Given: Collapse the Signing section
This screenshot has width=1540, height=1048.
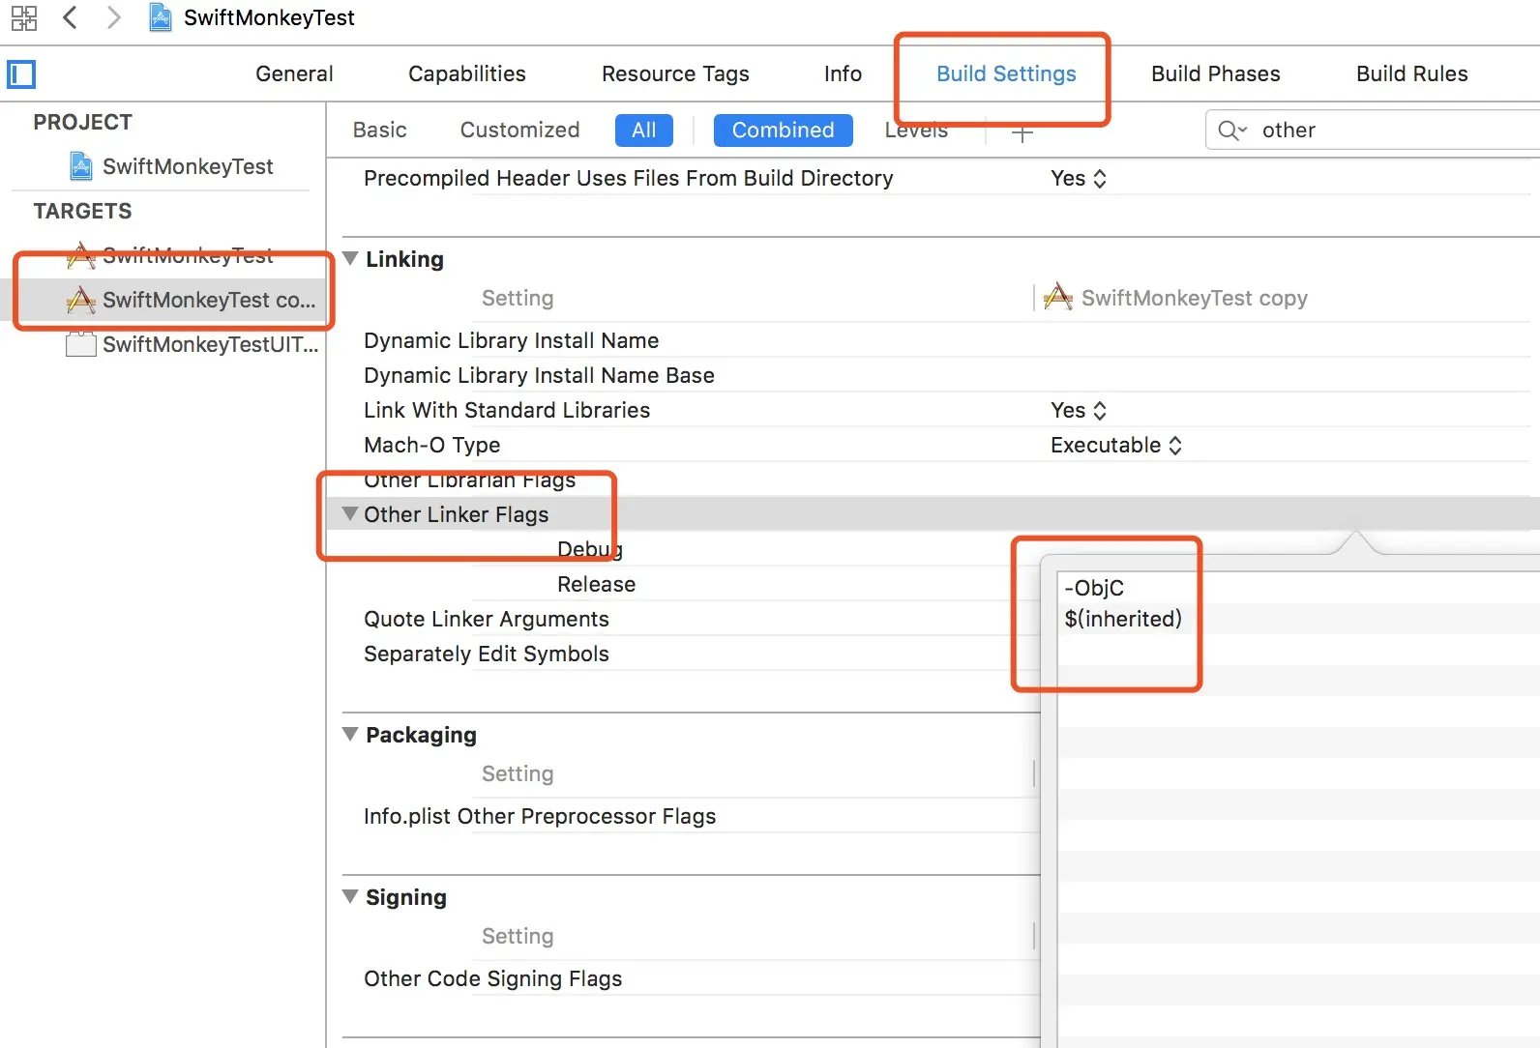Looking at the screenshot, I should coord(350,897).
